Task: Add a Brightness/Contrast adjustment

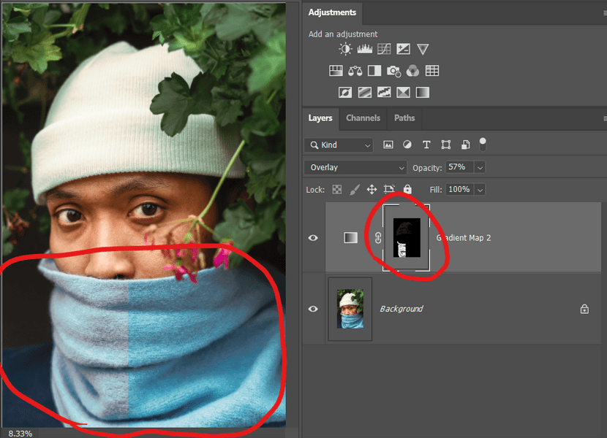Action: [345, 49]
